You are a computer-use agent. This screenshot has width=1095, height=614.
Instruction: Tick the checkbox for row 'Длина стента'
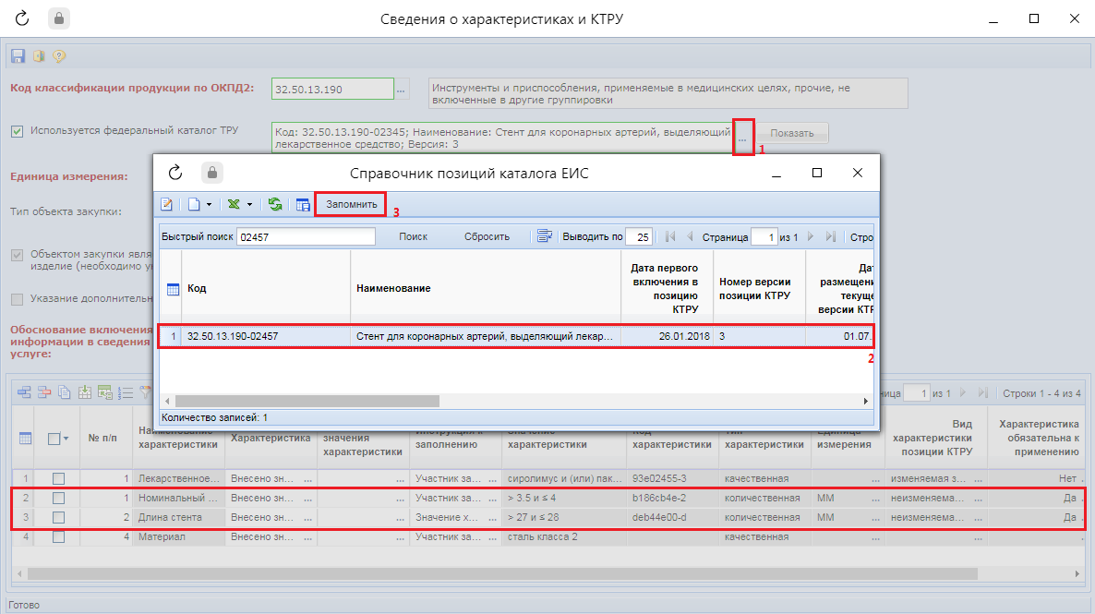[59, 517]
